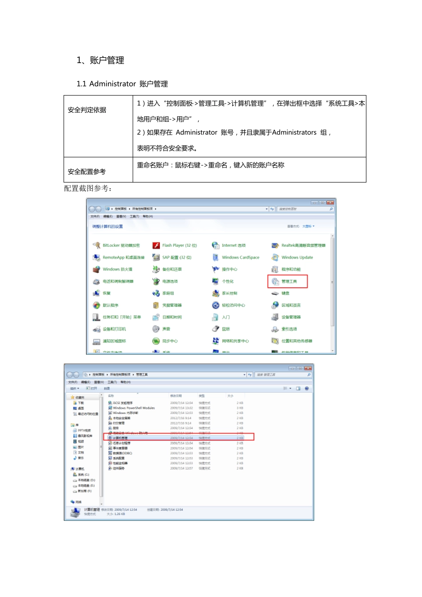Open 工具(T) menu in Control Panel window
Image resolution: width=422 pixels, height=597 pixels.
(135, 216)
